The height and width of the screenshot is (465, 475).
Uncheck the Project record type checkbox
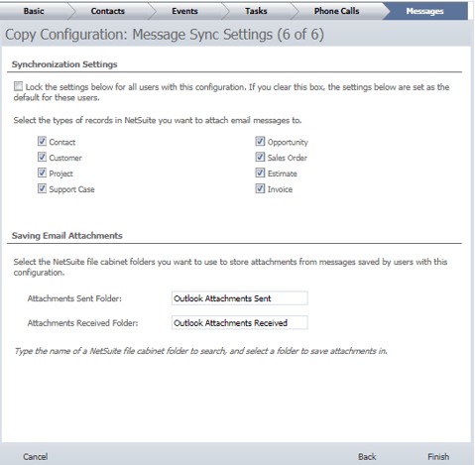click(42, 173)
